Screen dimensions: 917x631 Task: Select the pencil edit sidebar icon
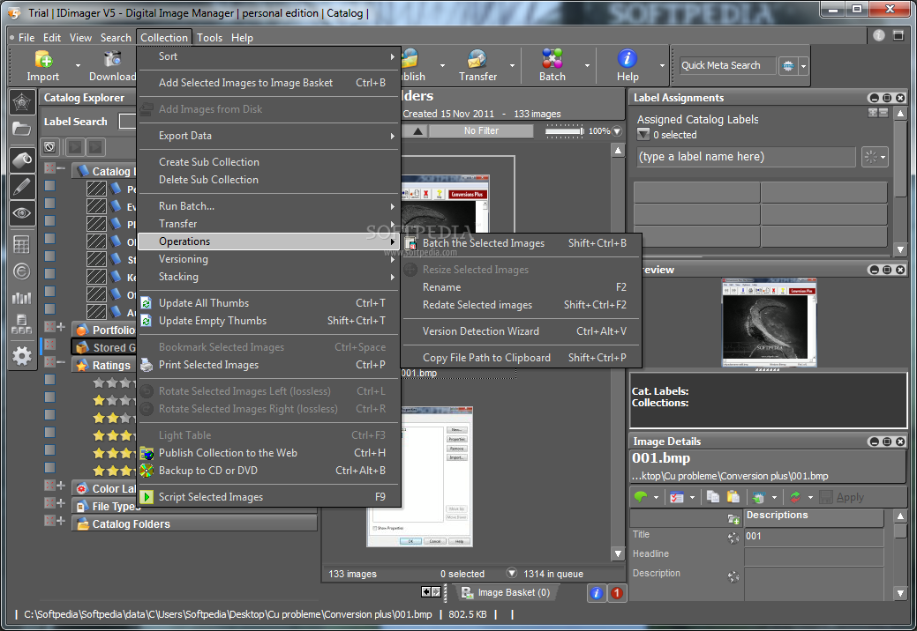(x=22, y=187)
